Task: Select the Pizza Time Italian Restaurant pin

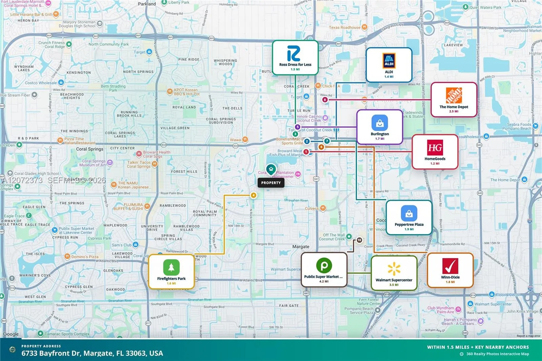Action: pos(60,140)
